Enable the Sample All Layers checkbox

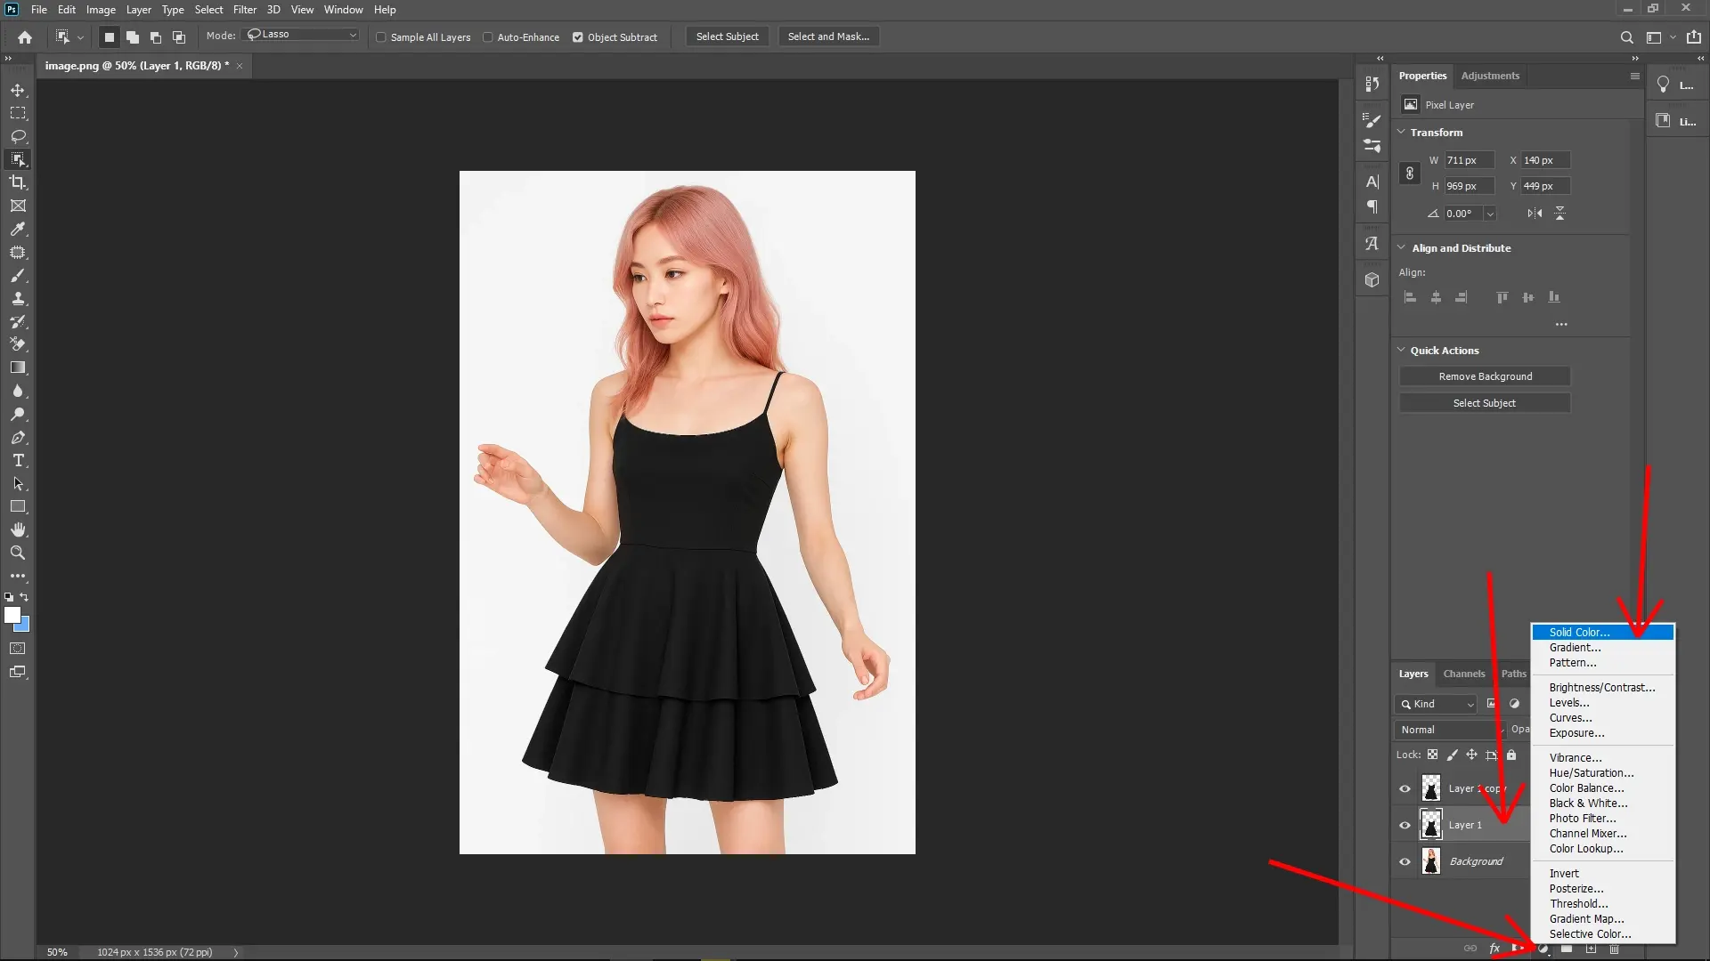pos(381,37)
